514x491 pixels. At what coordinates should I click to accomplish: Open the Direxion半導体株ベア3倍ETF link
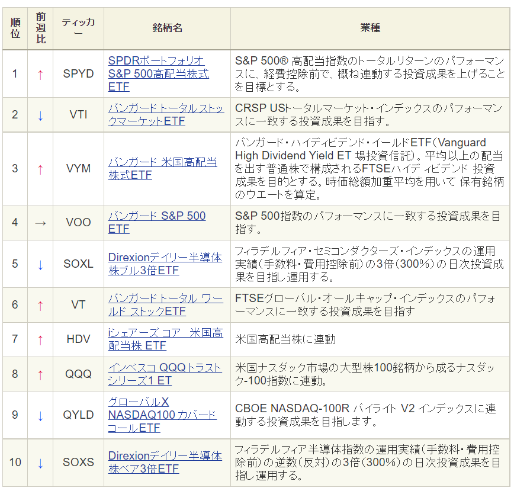[x=165, y=462]
